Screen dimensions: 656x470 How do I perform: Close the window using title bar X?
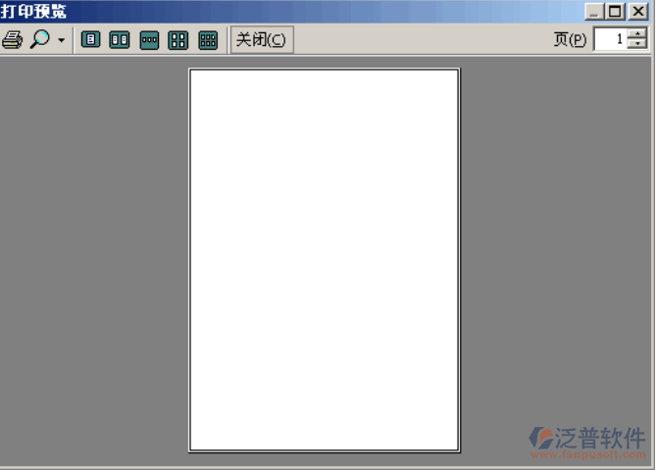(638, 12)
